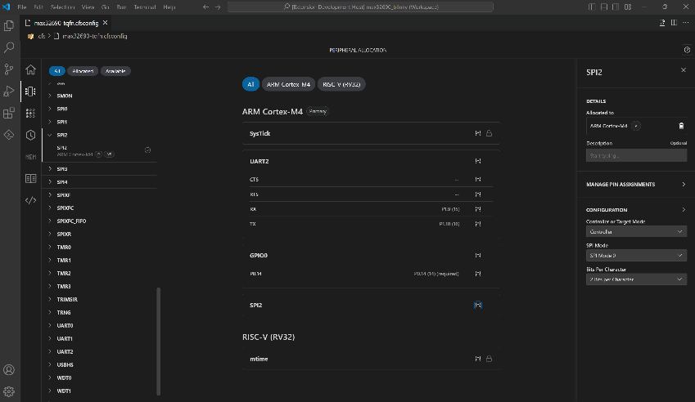This screenshot has width=695, height=402.
Task: Select the max32690-tqfn.cfsconfig editor tab
Action: pos(65,22)
